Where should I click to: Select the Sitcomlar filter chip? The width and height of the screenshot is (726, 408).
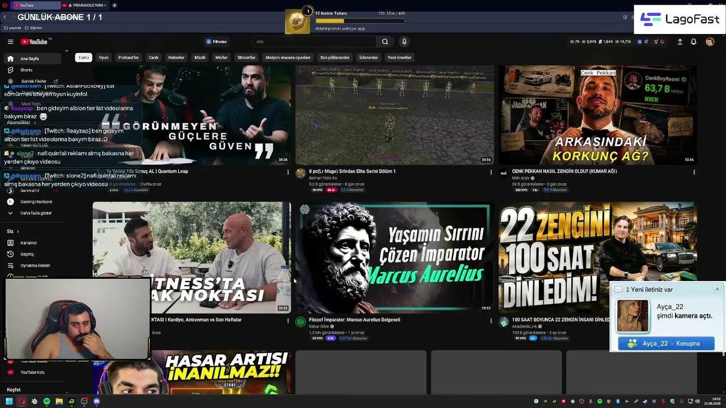click(247, 57)
